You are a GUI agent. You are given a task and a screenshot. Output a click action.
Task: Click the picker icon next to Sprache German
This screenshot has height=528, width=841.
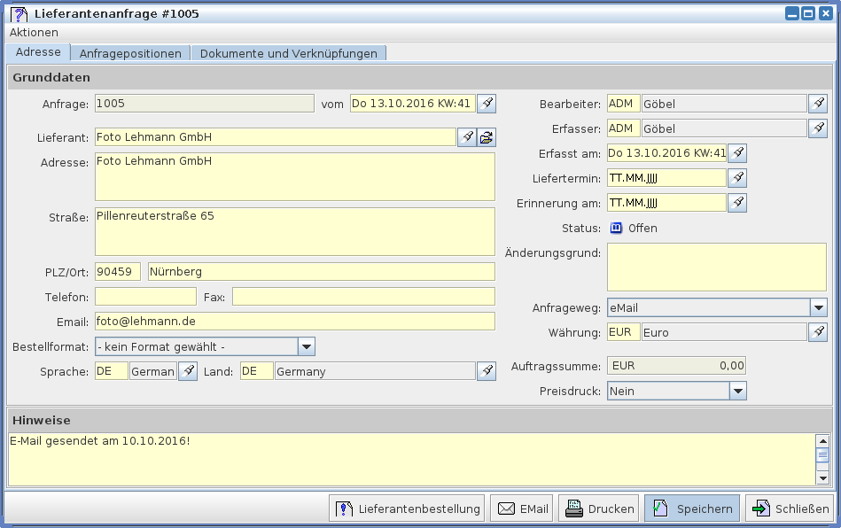point(187,371)
